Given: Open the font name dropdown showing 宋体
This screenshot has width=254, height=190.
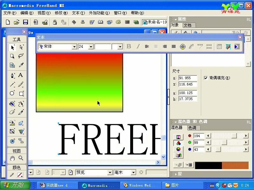Looking at the screenshot, I should [x=74, y=47].
